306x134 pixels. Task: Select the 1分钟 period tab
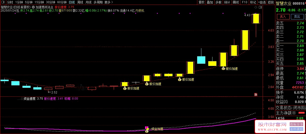(x=19, y=2)
